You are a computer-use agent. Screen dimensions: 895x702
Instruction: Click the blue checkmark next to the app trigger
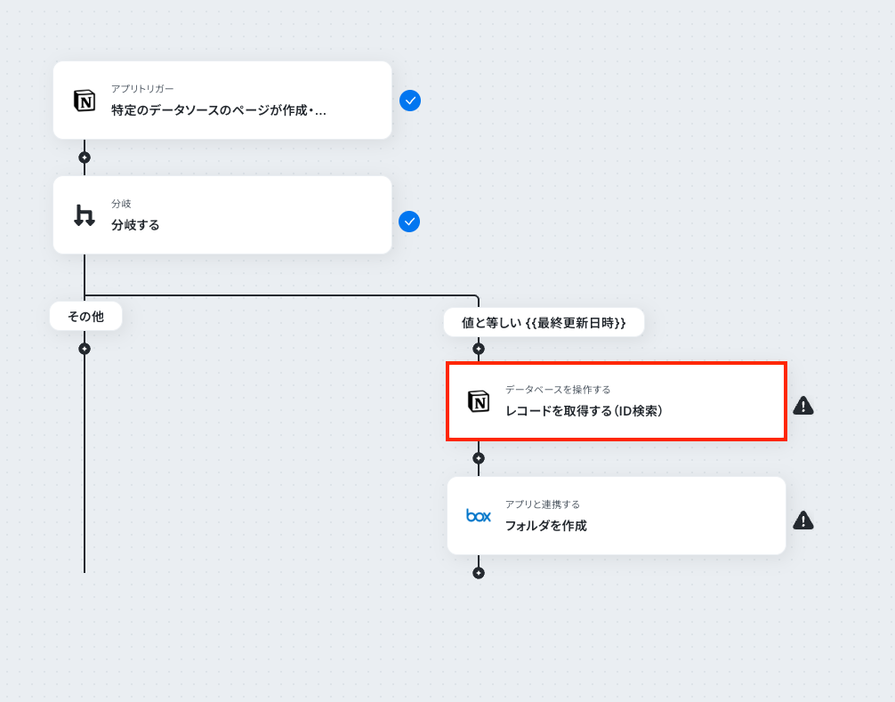click(x=410, y=101)
